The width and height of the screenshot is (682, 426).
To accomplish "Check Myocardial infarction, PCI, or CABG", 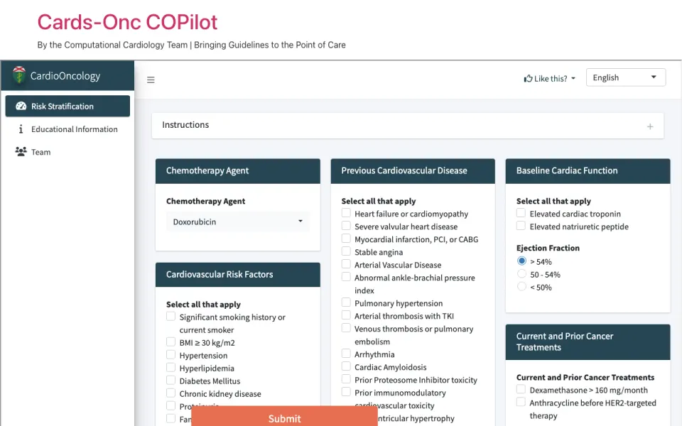I will tap(346, 239).
